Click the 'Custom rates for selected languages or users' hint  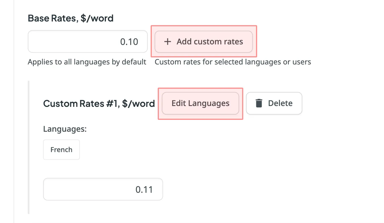[233, 62]
